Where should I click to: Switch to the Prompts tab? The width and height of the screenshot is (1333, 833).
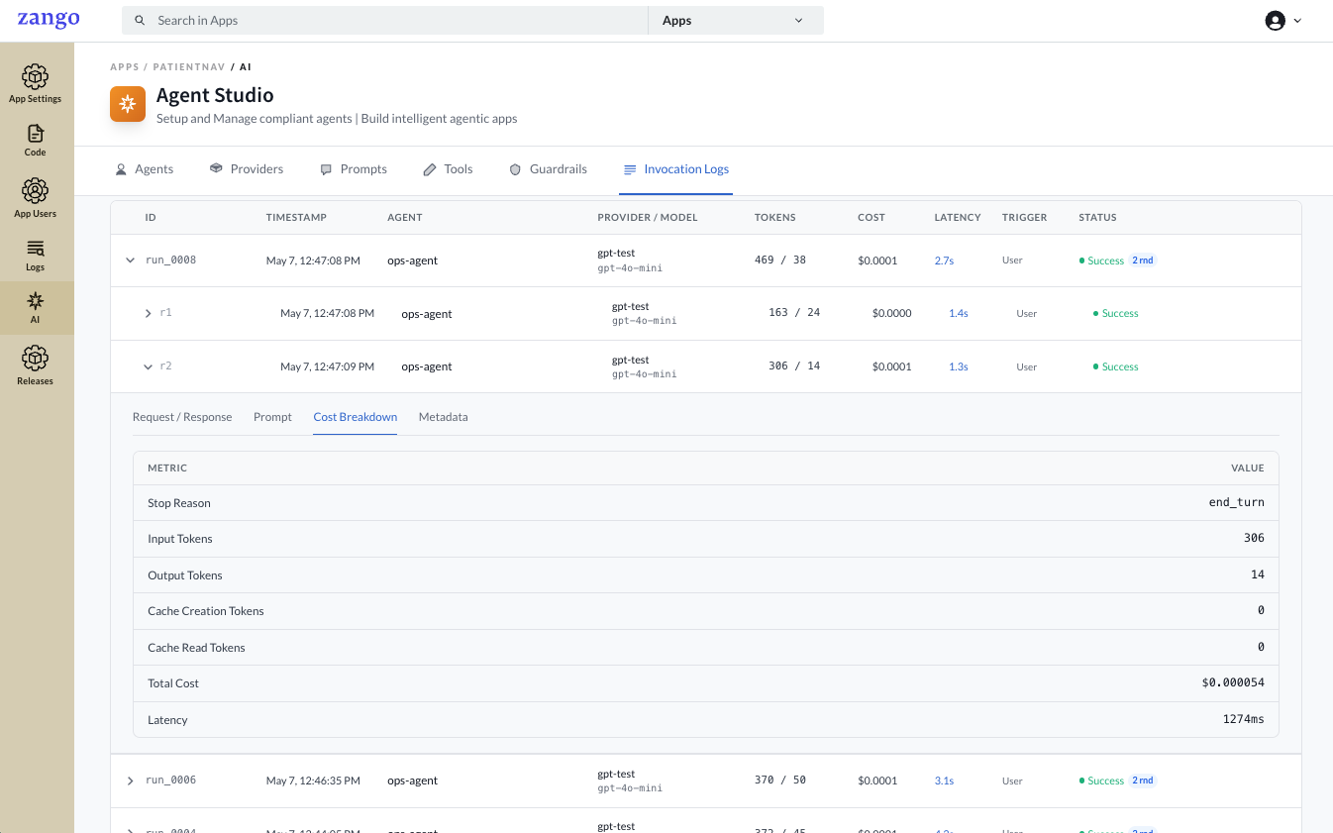pos(354,169)
